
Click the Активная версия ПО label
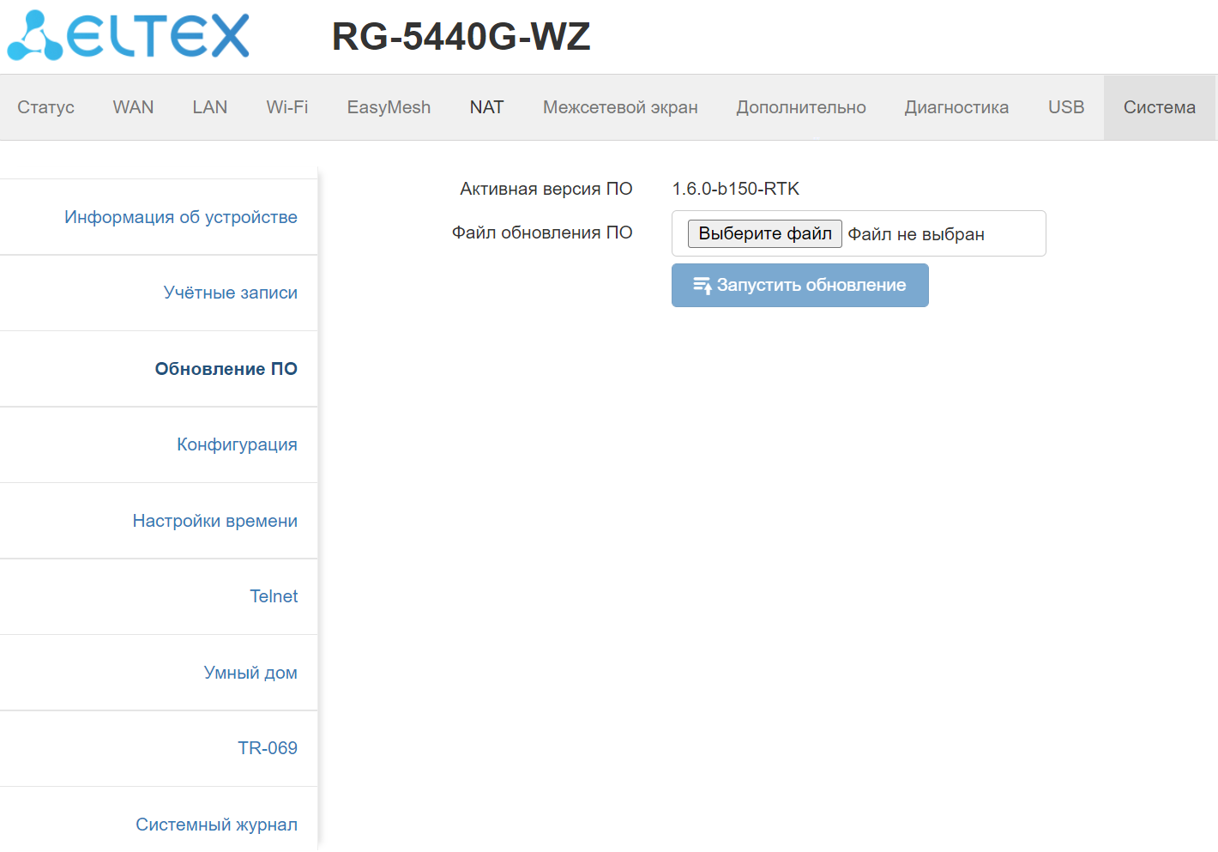tap(546, 189)
